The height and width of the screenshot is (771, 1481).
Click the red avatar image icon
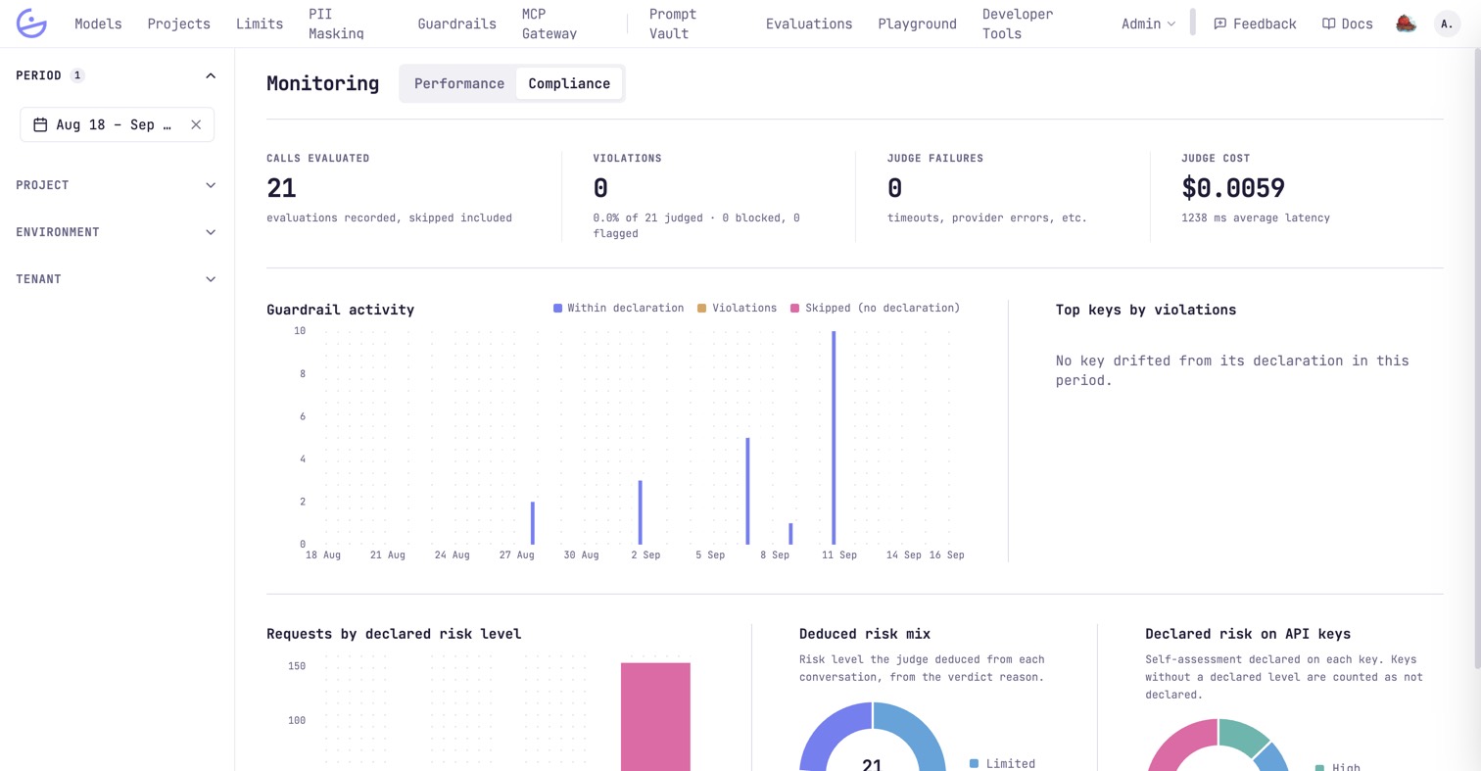(x=1406, y=24)
